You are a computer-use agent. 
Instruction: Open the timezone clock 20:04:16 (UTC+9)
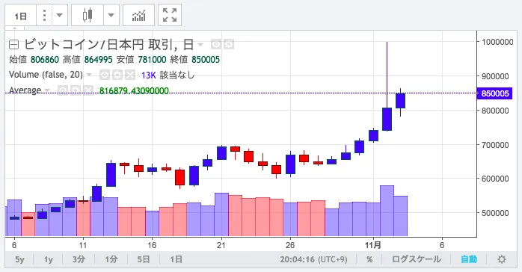(x=313, y=259)
